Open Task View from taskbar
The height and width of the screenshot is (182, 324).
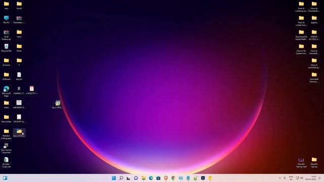[x=129, y=178]
